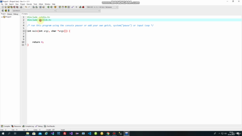242x136 pixels.
Task: Click the 'int main' declaration line
Action: (x=49, y=31)
